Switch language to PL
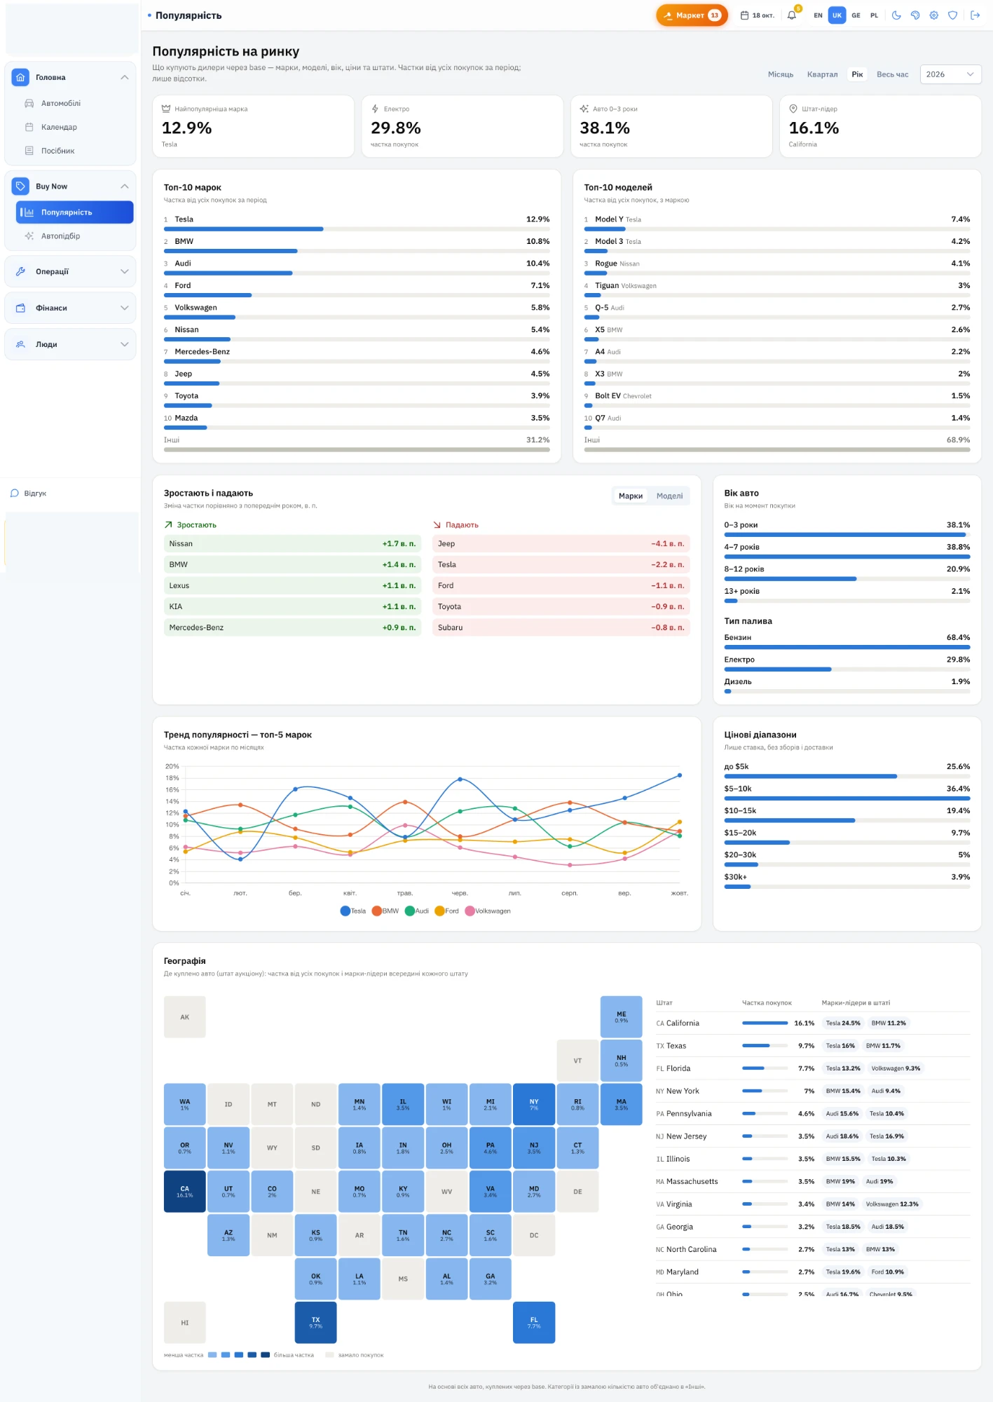 [874, 15]
